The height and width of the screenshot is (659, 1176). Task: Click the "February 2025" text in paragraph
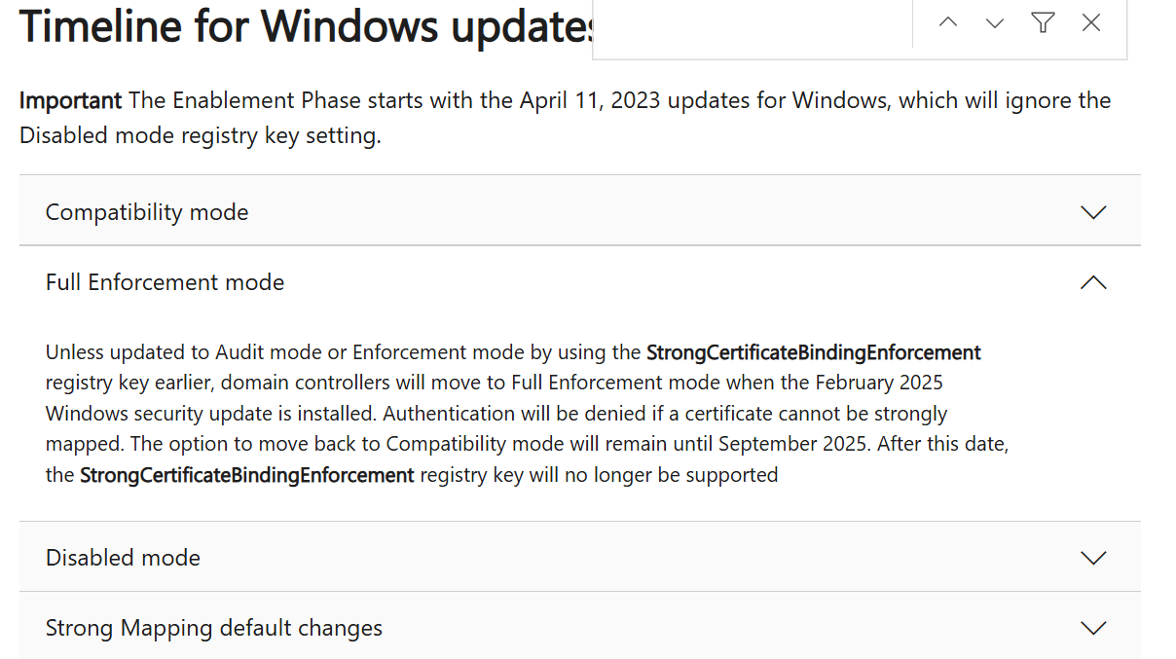pyautogui.click(x=879, y=383)
